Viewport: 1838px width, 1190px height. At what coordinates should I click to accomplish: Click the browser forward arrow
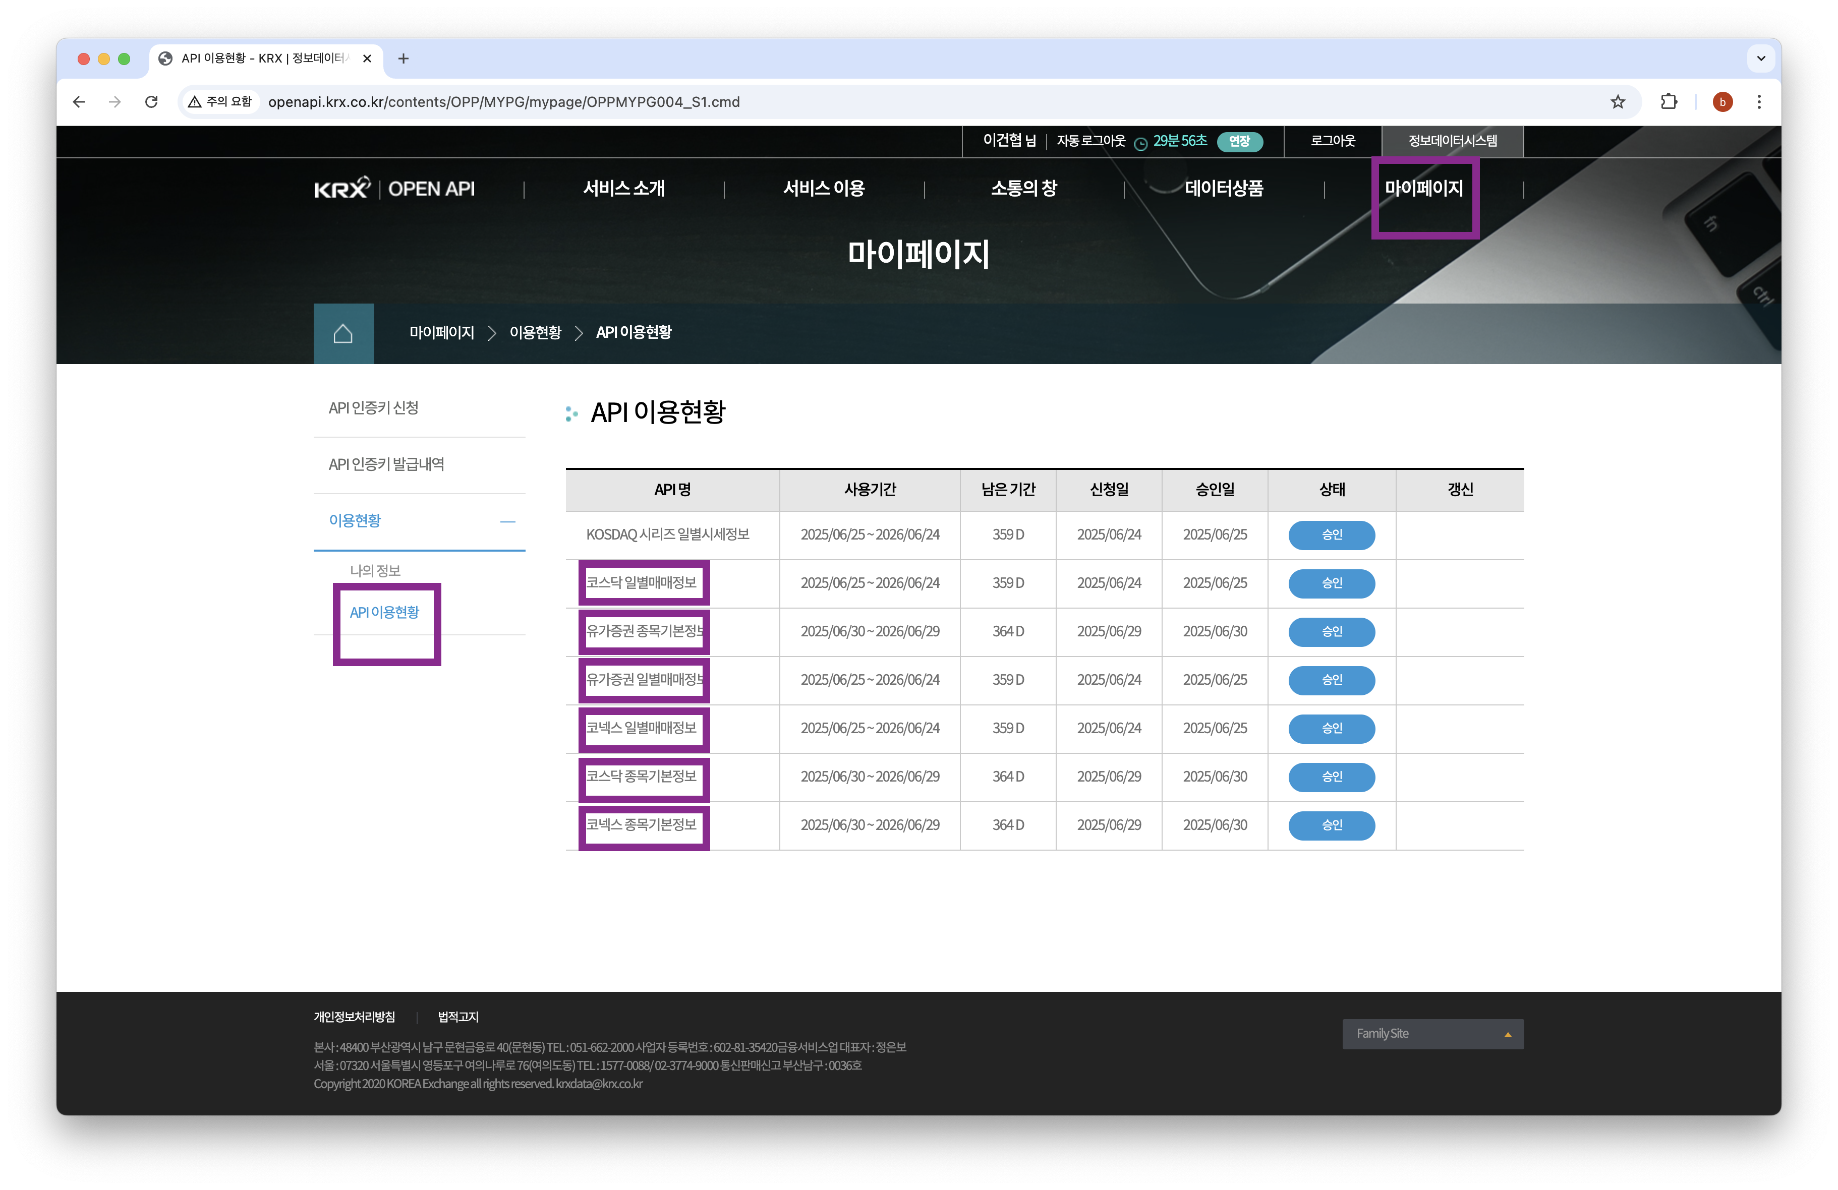(115, 102)
